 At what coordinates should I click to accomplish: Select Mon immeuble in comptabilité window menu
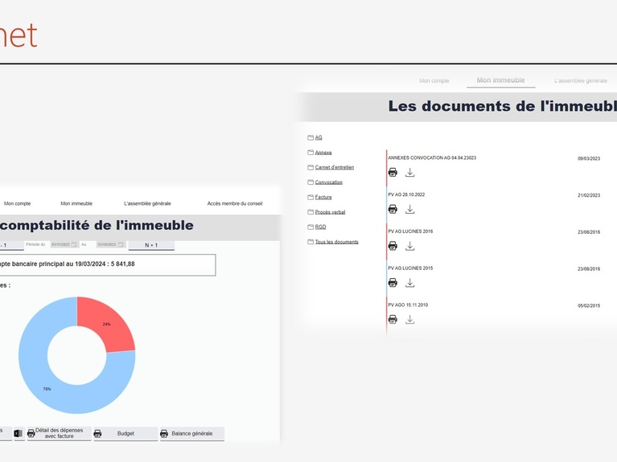pos(76,203)
